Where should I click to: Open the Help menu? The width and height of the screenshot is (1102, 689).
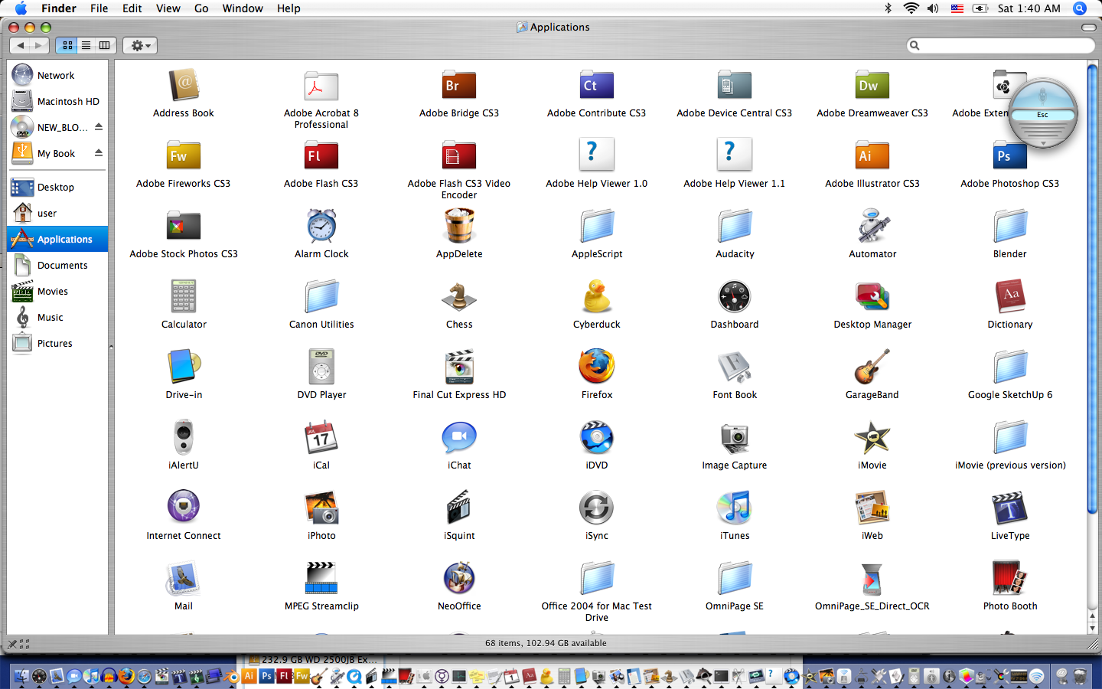(x=289, y=8)
